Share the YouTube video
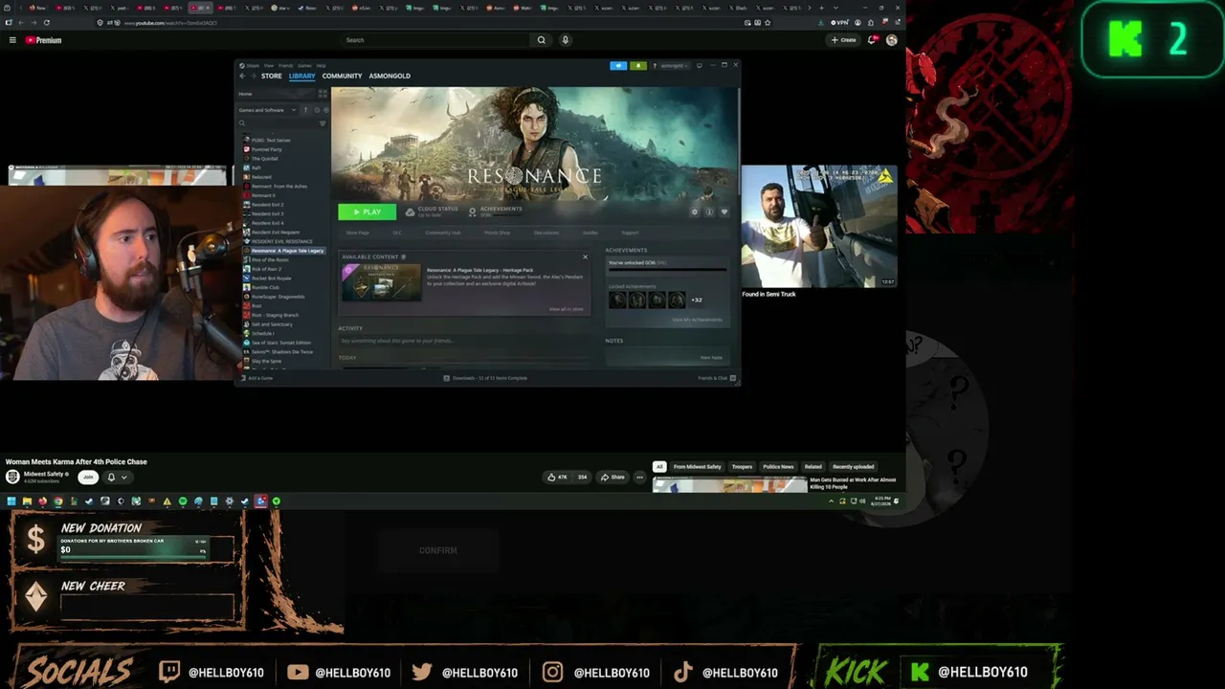 click(x=612, y=477)
